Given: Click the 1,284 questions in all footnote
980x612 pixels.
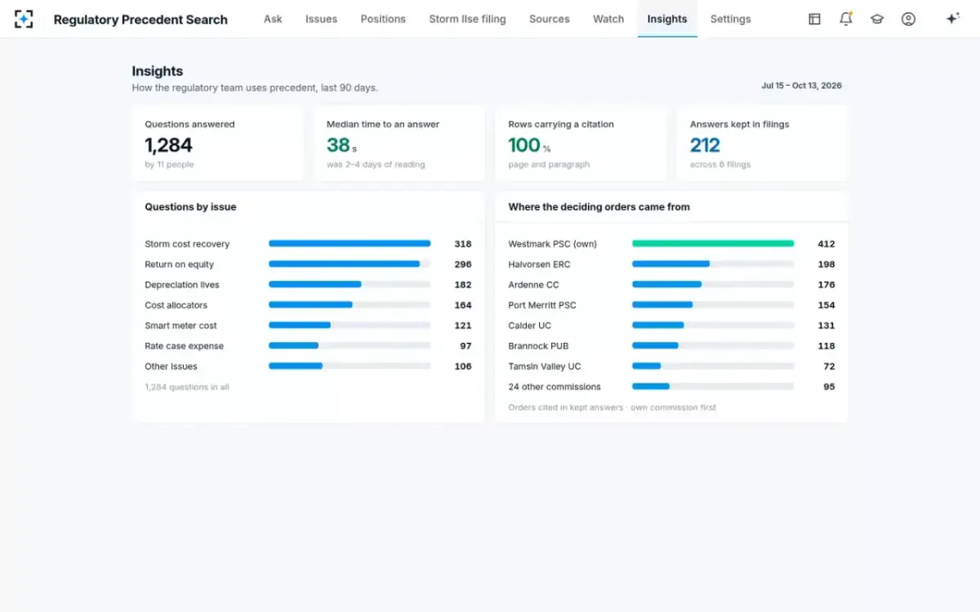Looking at the screenshot, I should 187,387.
